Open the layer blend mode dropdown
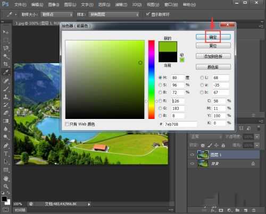The image size is (266, 214). [x=206, y=137]
